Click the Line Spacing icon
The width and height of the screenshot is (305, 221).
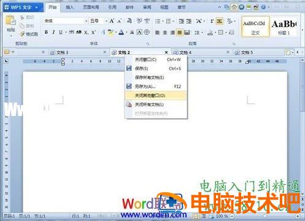[197, 33]
